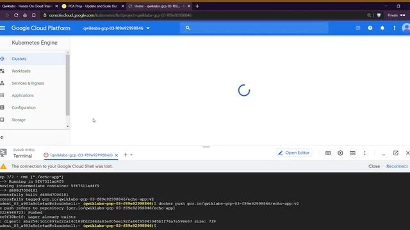
Task: Close the qwiklabs-gcp-03 terminal tab
Action: 117,155
